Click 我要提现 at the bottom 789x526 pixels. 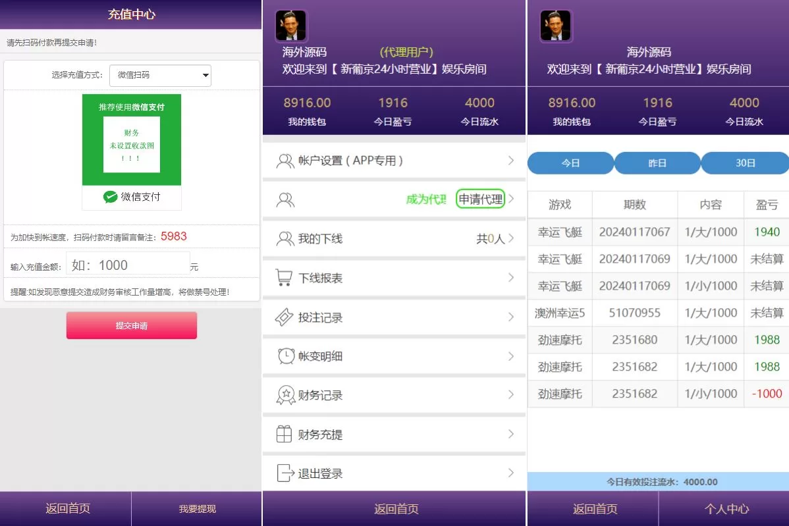pos(198,508)
